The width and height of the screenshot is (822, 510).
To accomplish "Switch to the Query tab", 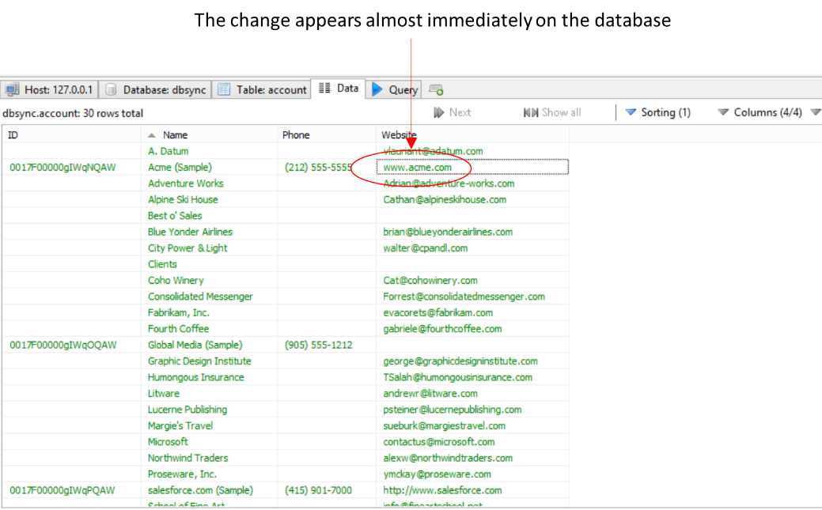I will pyautogui.click(x=395, y=89).
